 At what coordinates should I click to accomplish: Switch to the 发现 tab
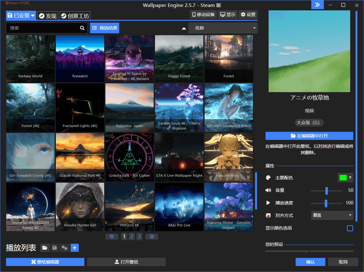coord(48,16)
